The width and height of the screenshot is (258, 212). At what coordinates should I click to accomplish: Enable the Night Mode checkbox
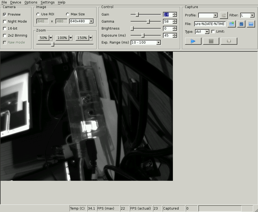coord(5,22)
